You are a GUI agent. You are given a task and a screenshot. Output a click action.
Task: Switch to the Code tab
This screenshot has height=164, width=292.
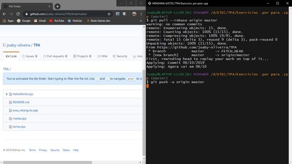(11, 56)
